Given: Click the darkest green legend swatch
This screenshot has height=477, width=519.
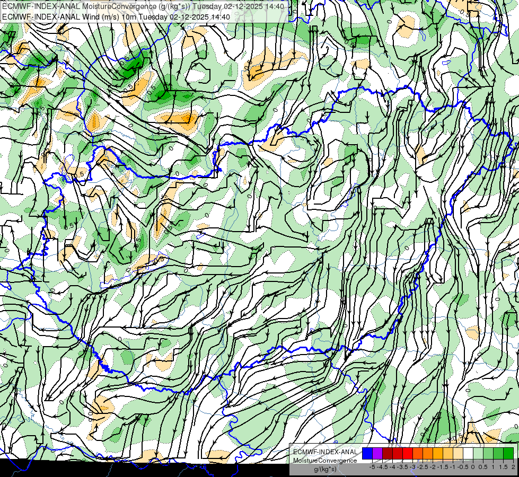Looking at the screenshot, I should 508,453.
